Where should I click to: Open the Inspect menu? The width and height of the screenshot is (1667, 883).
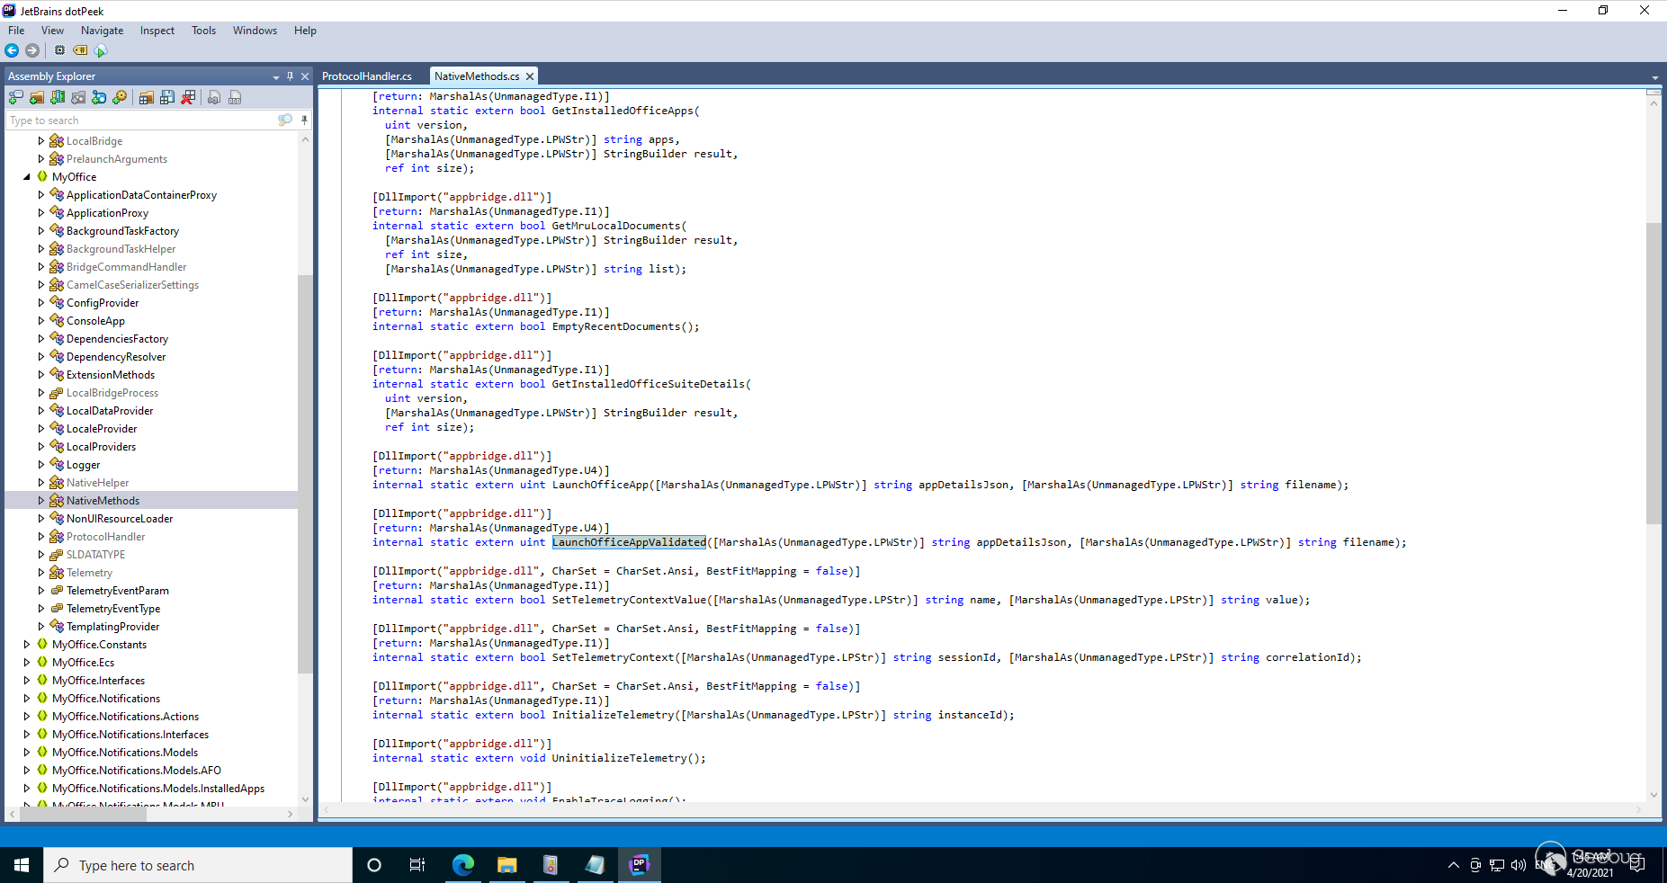[x=157, y=31]
